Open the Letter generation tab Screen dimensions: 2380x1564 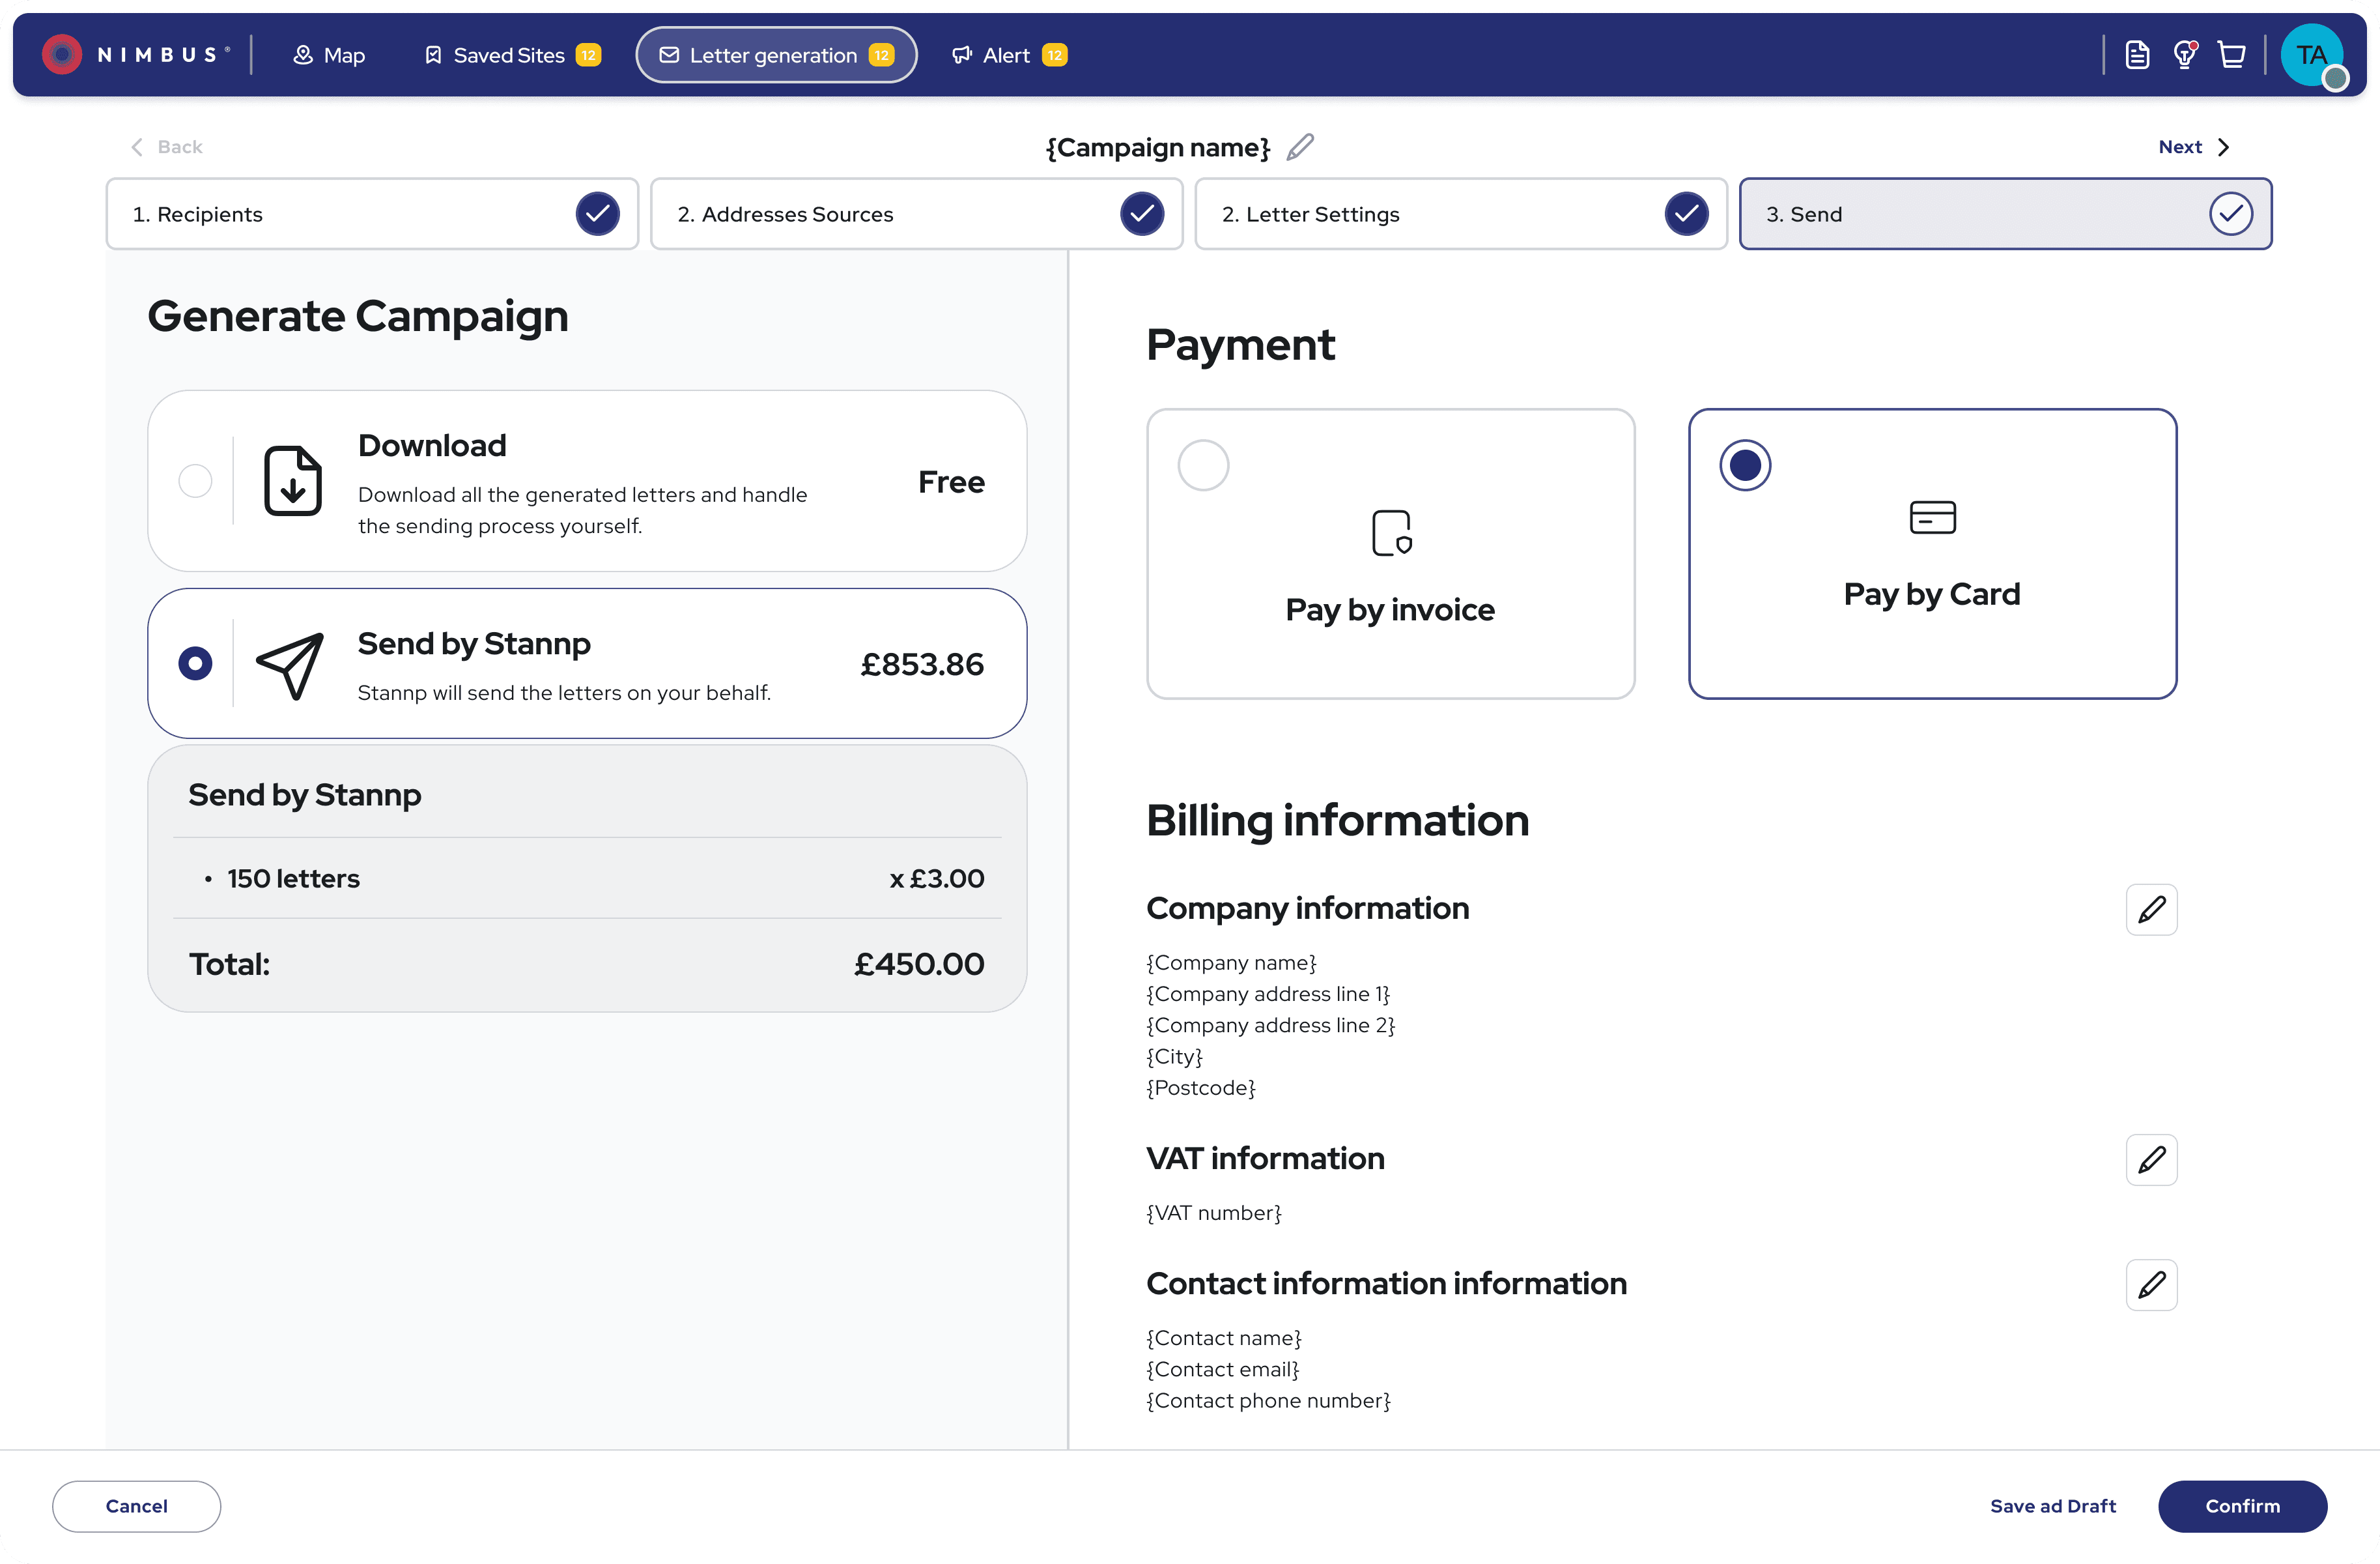(x=776, y=55)
